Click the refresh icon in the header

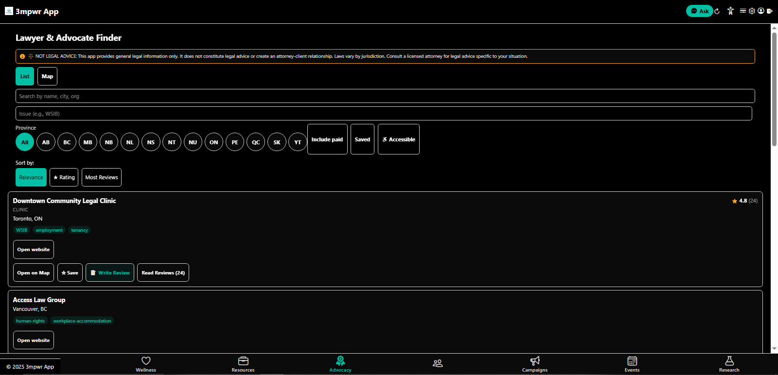tap(717, 11)
